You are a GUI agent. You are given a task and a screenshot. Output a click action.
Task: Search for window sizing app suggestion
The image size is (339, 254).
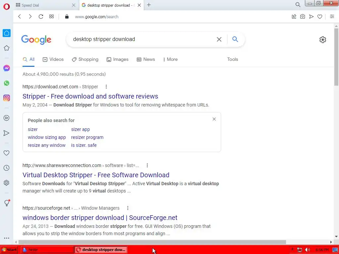point(47,137)
